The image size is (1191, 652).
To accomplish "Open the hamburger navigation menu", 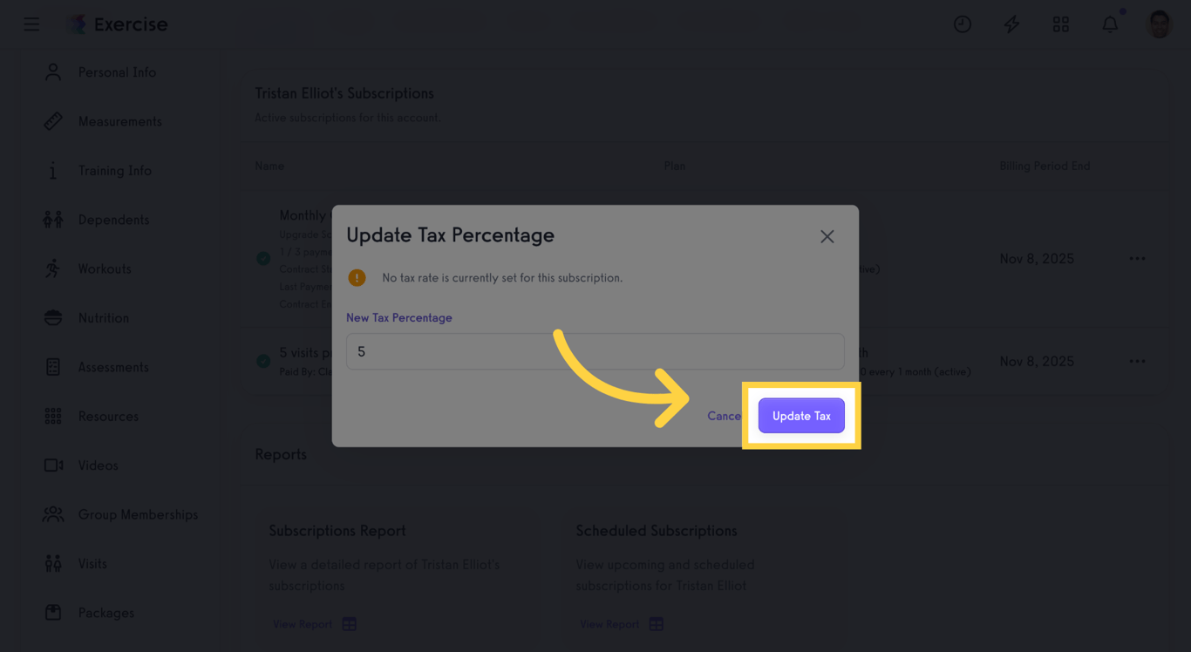I will 31,24.
